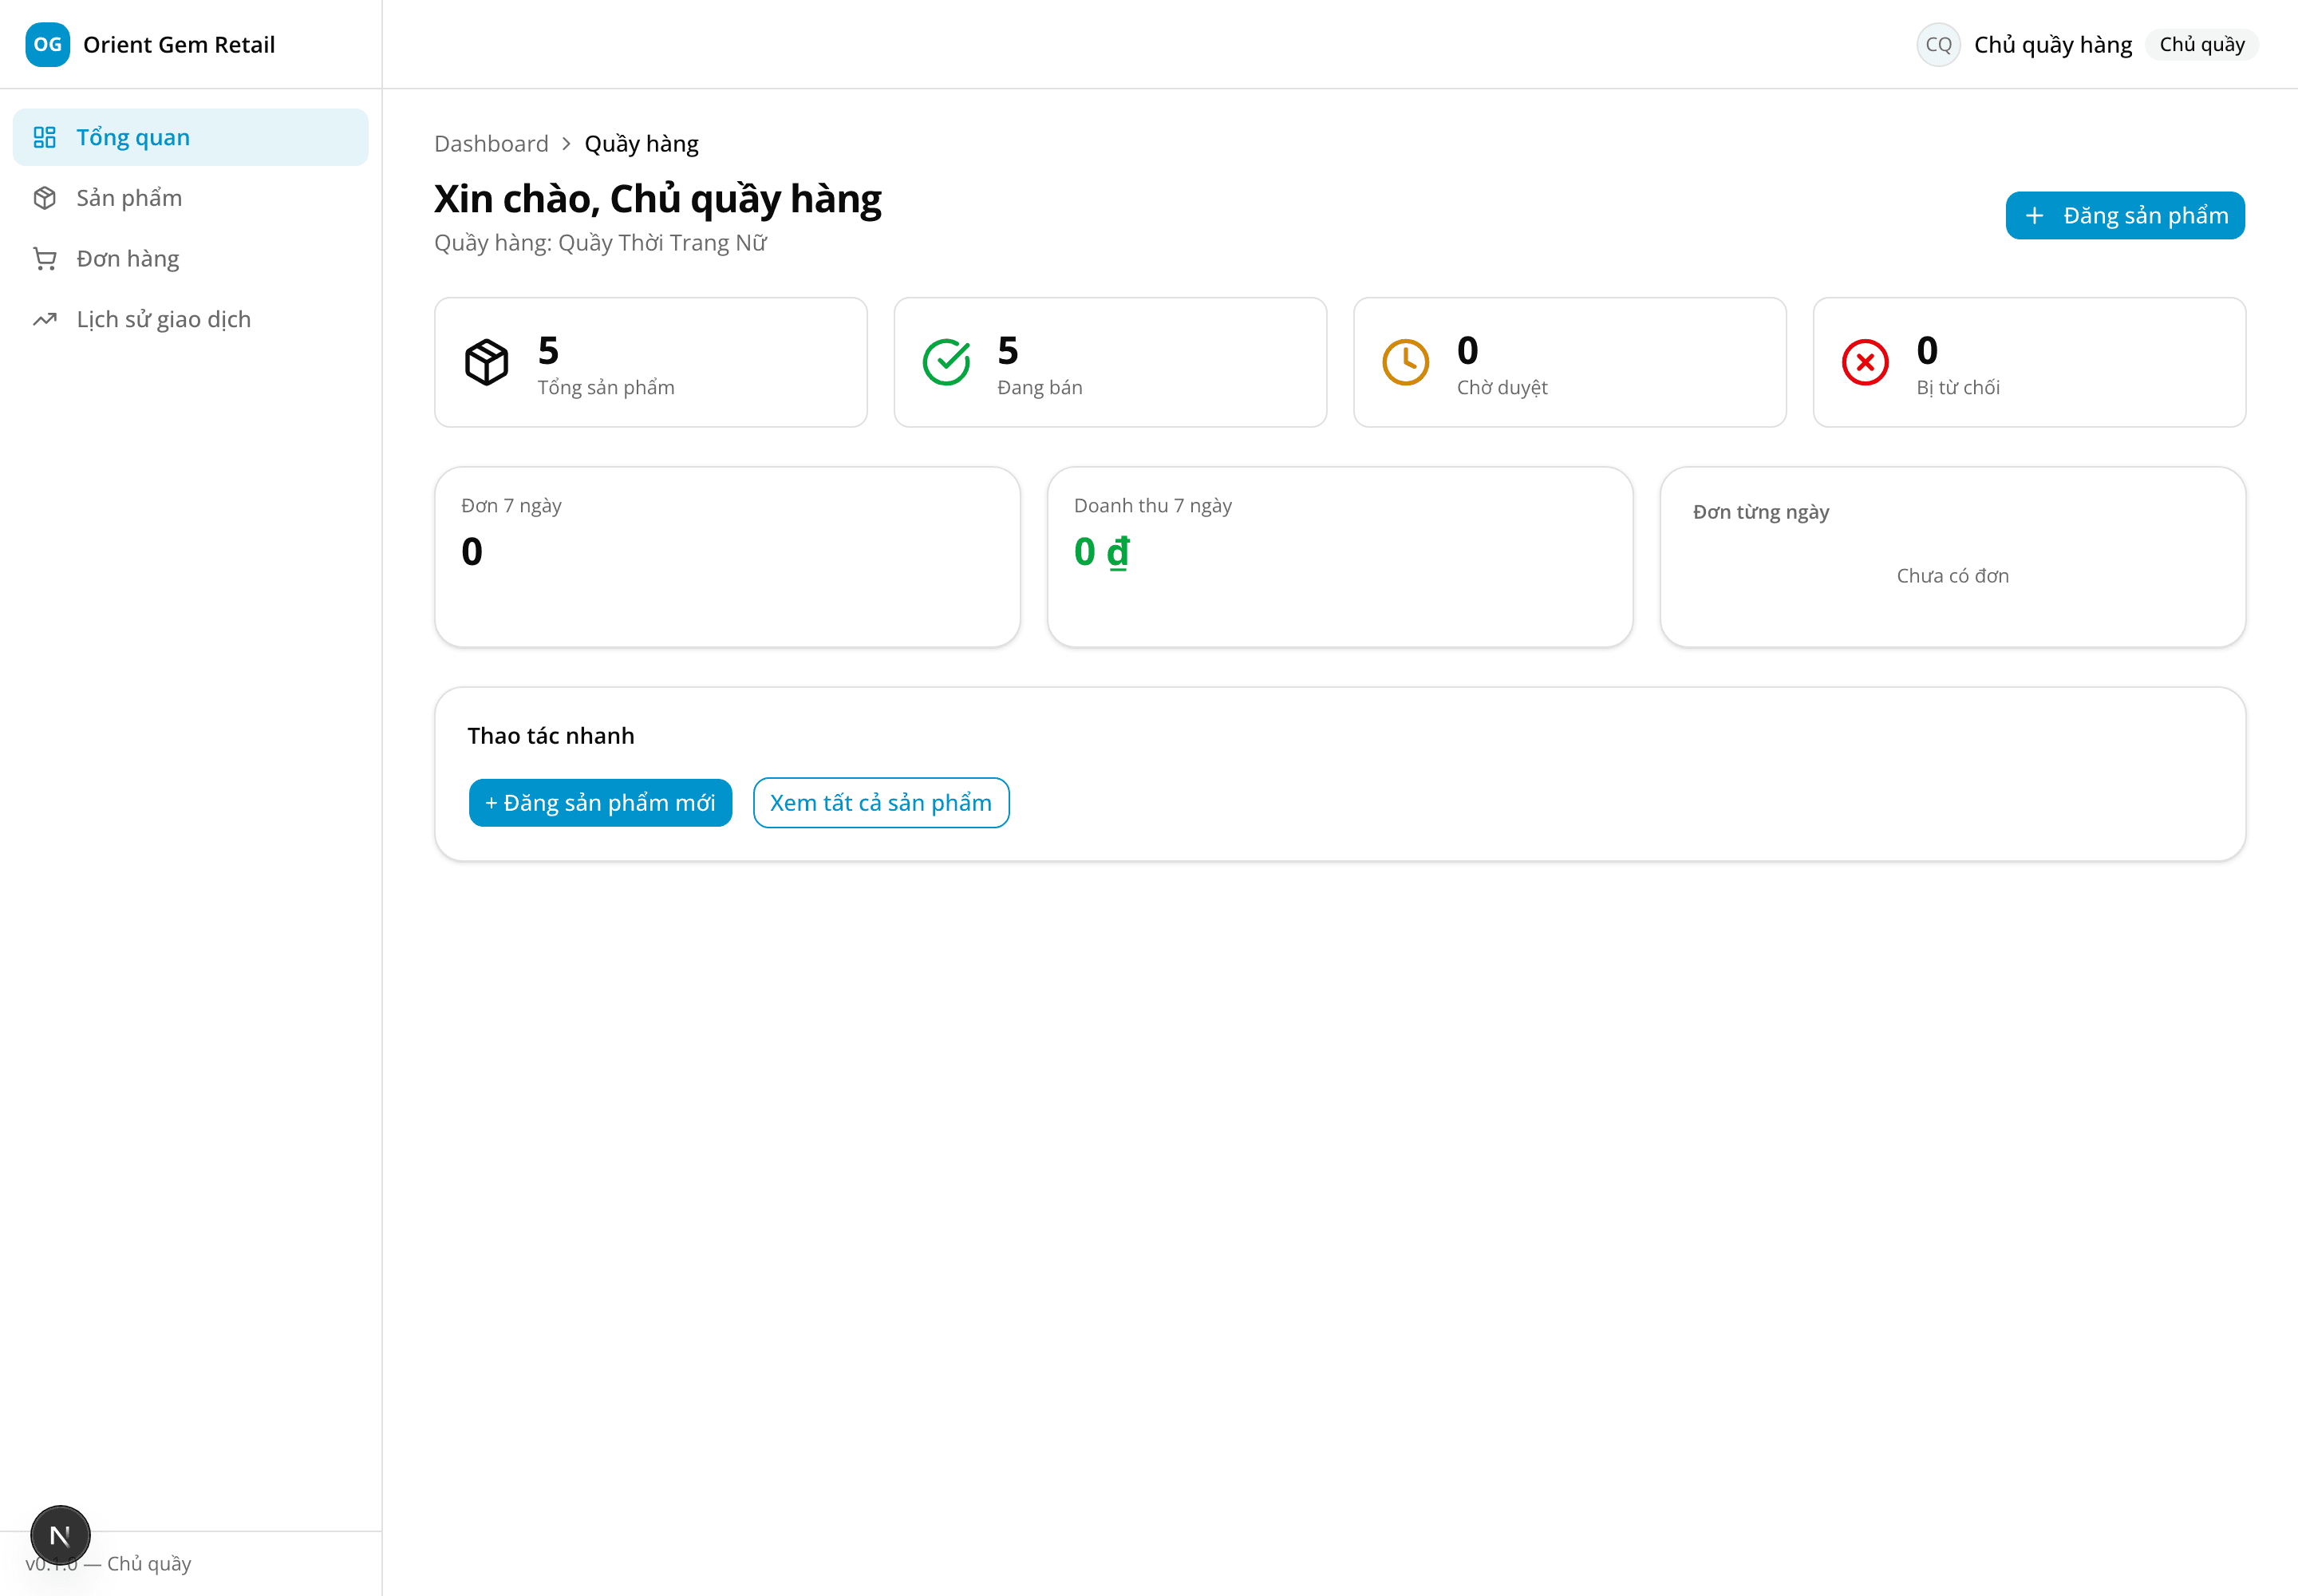Click the cart icon beside Đơn hàng
Screen dimensions: 2298x1596
(x=44, y=259)
